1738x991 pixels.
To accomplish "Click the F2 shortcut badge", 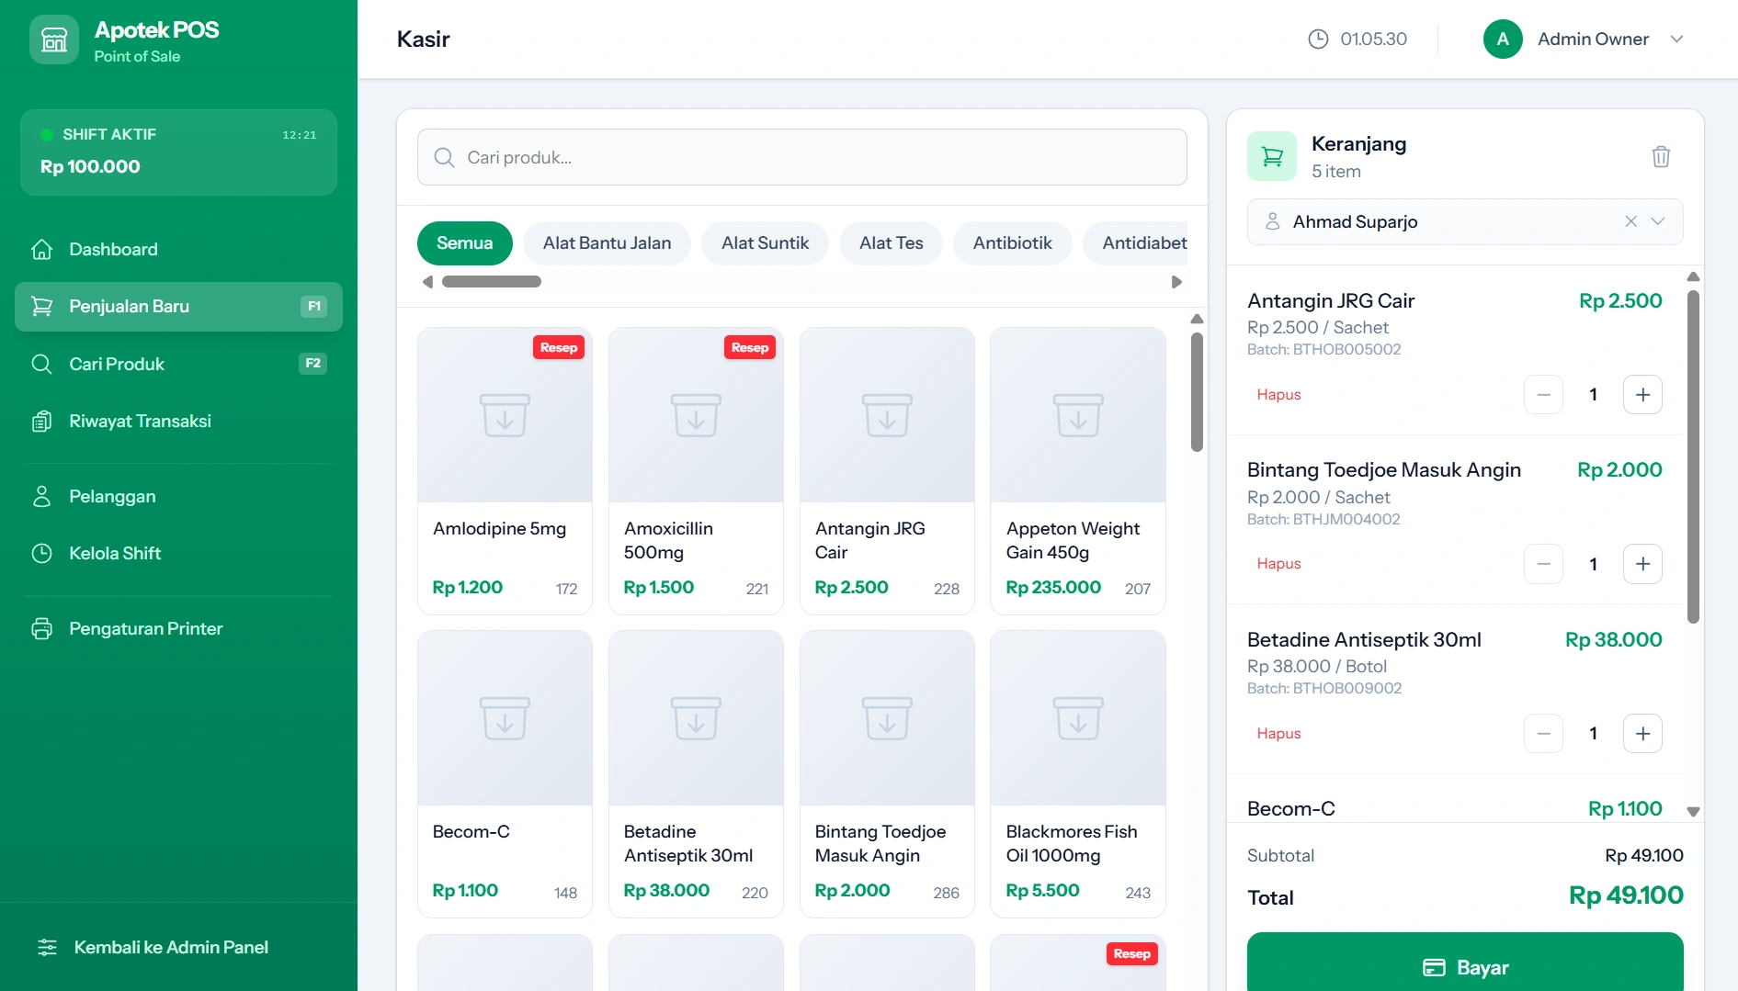I will [x=312, y=364].
